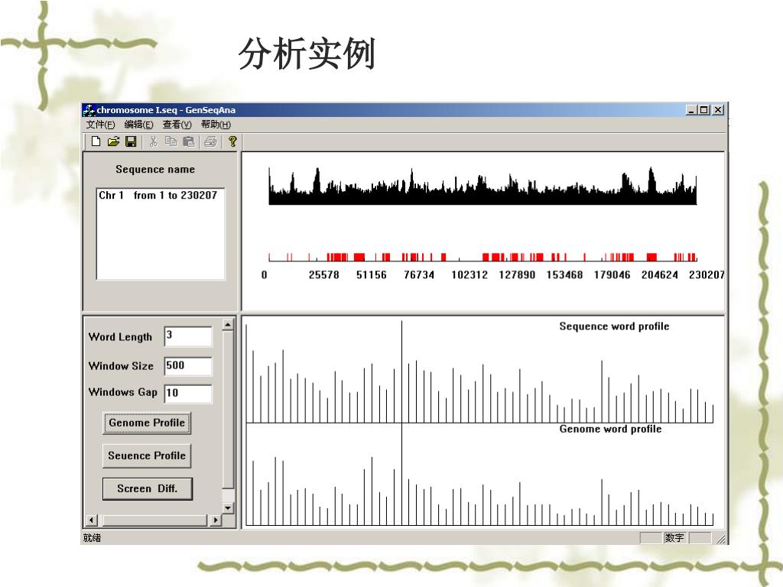Screen dimensions: 783x587
Task: Click axis label 153468
Action: point(564,275)
